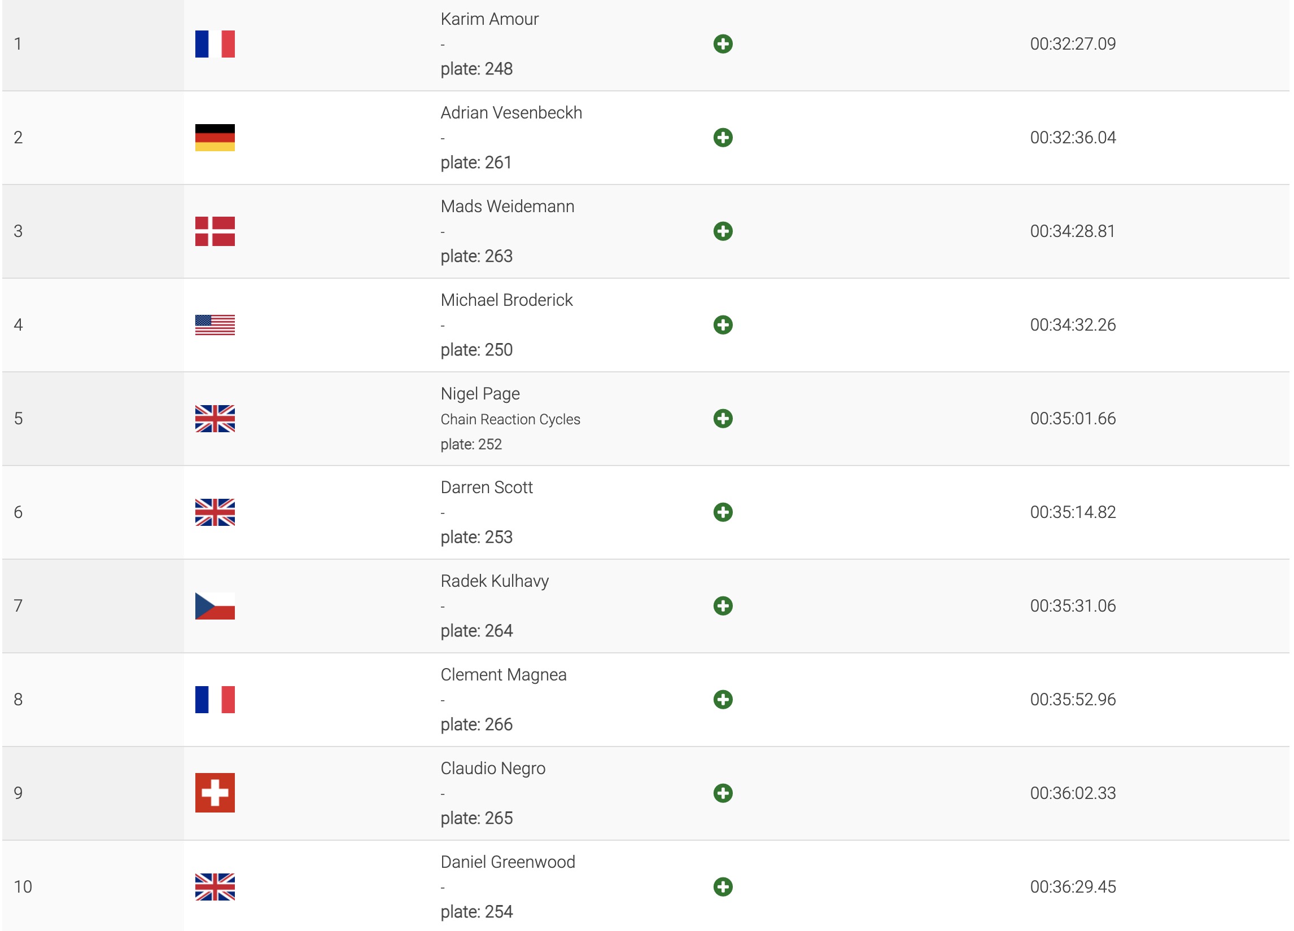Click the Chain Reaction Cycles team text
Screen dimensions: 1294x931
(x=510, y=420)
